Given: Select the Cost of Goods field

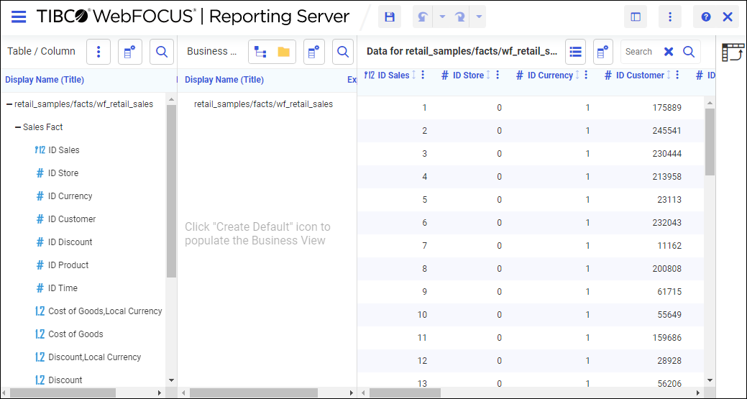Looking at the screenshot, I should coord(75,334).
